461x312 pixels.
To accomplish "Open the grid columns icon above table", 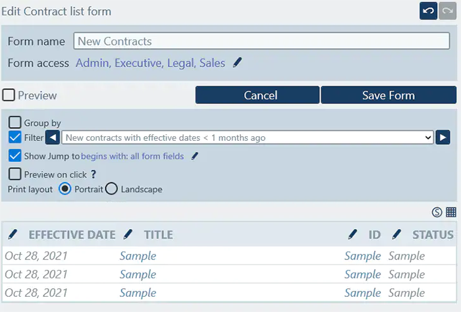I will [x=451, y=212].
